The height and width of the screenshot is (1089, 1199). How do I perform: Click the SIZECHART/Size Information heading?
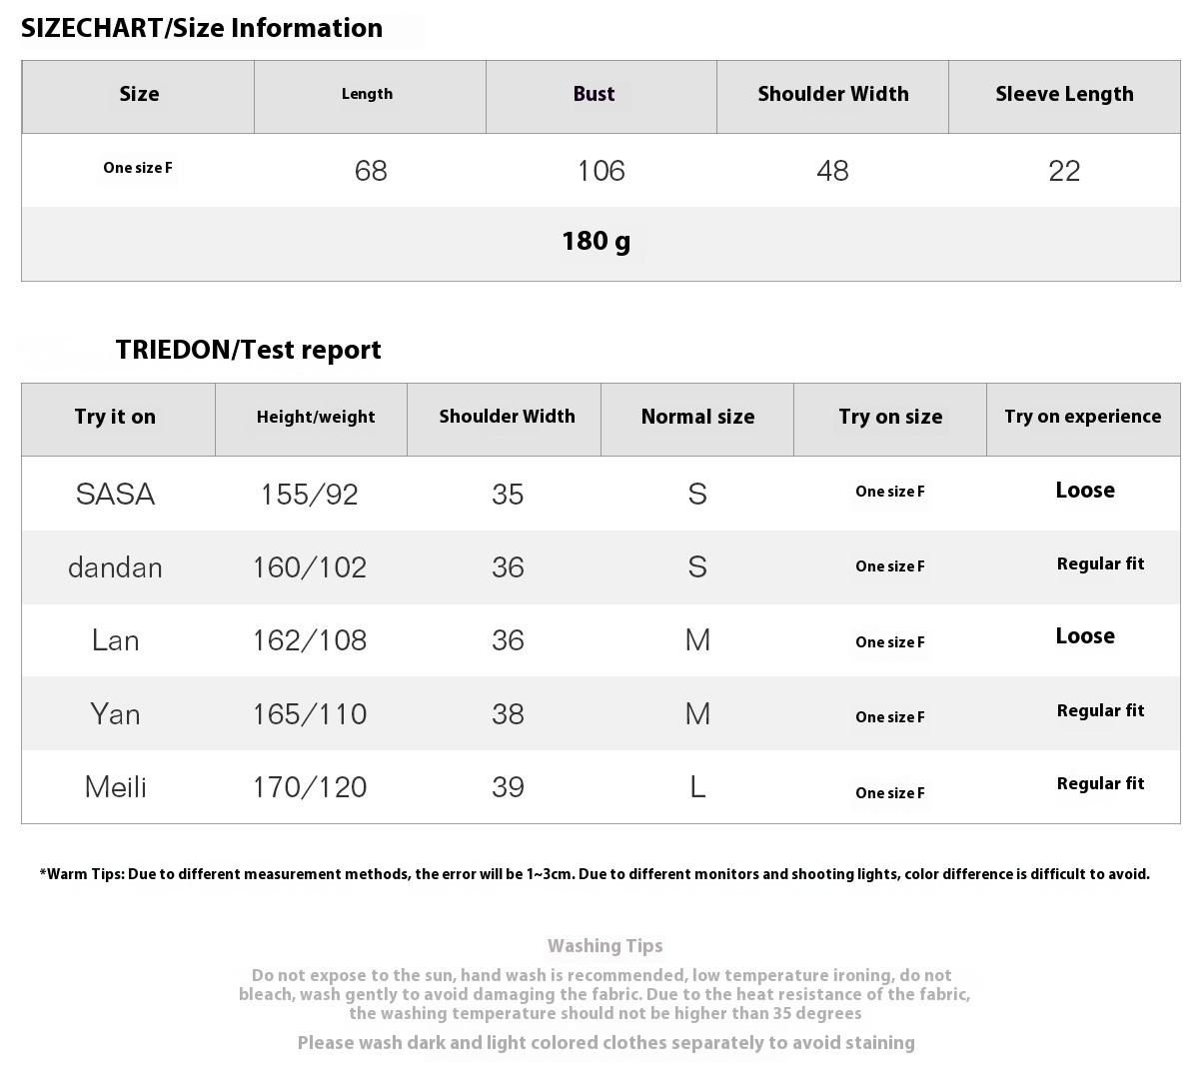202,28
